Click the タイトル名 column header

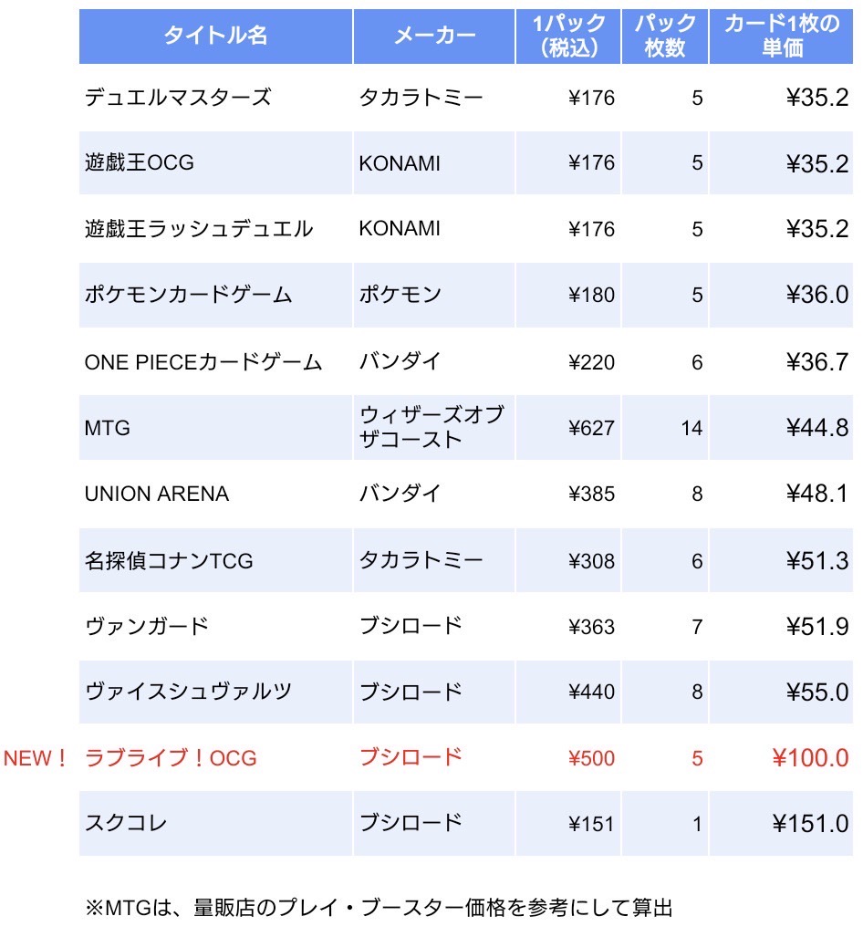click(215, 36)
